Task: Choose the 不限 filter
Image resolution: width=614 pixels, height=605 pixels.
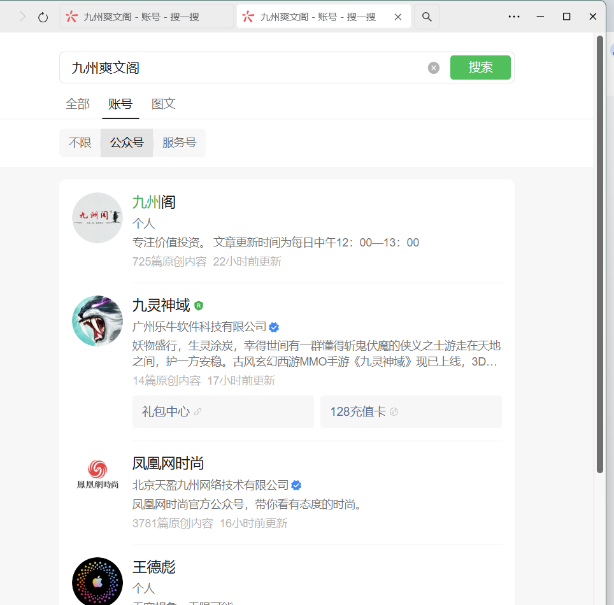Action: tap(80, 143)
